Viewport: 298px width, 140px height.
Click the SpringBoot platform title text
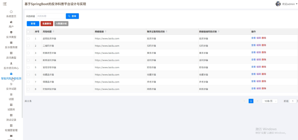click(55, 4)
